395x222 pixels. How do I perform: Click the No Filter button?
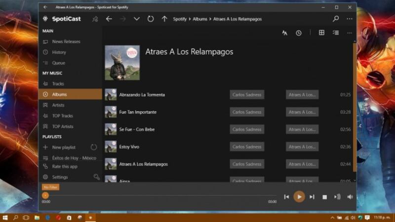pyautogui.click(x=50, y=187)
